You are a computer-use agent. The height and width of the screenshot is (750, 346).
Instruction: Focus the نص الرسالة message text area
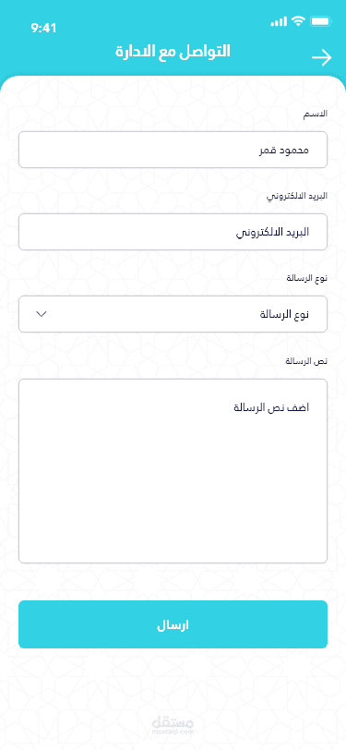coord(173,471)
